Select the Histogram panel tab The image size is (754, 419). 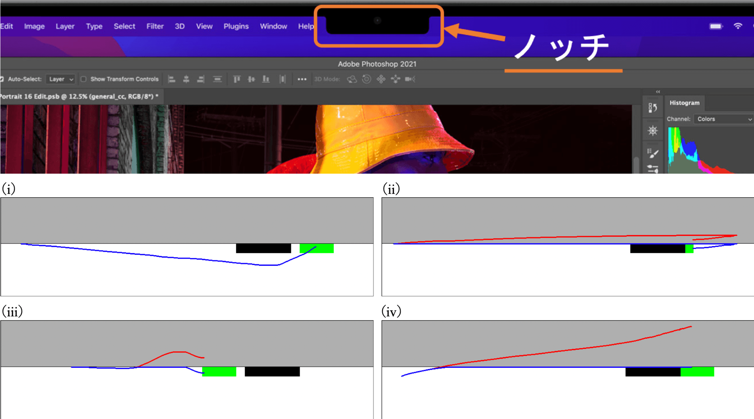click(x=684, y=103)
